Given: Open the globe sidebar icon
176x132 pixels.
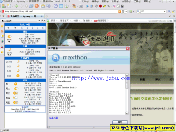Looking at the screenshot, I should (x=2, y=41).
